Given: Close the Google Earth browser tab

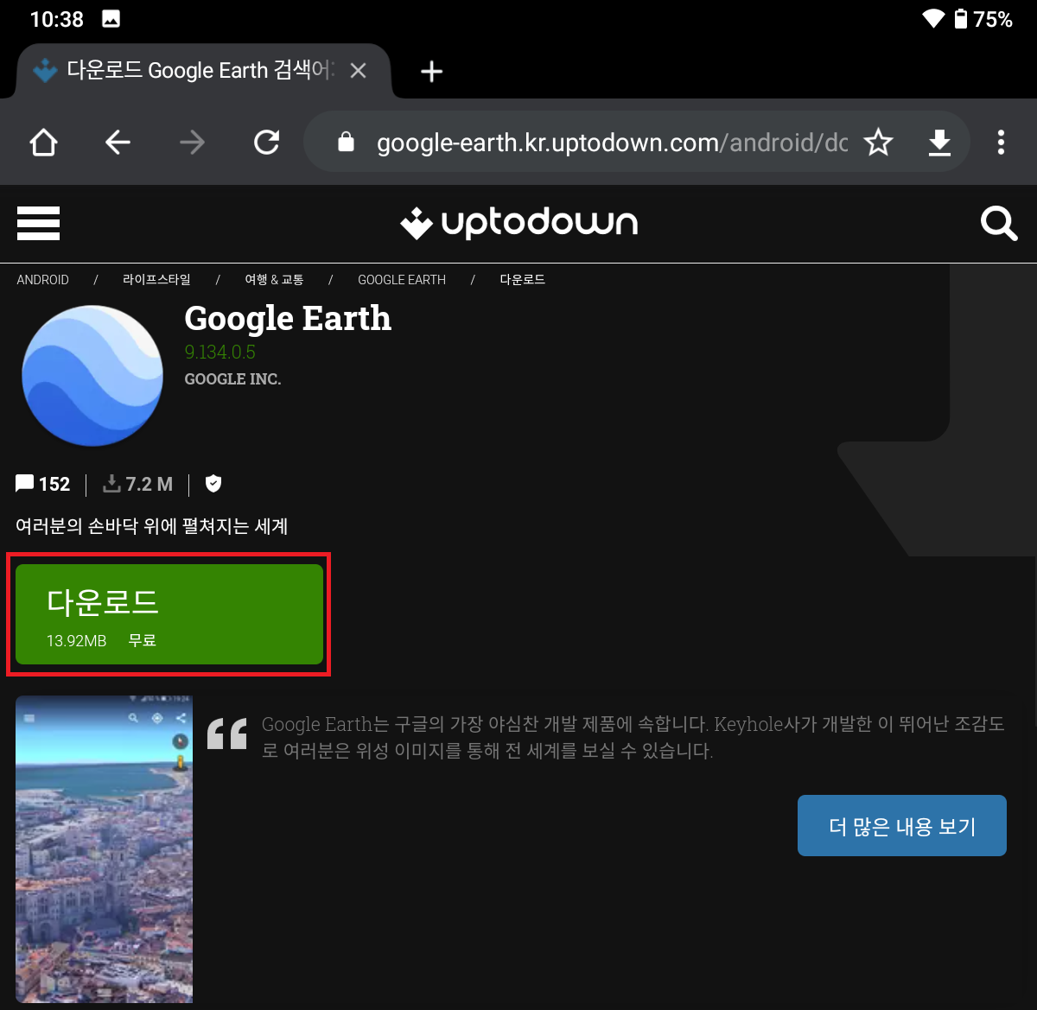Looking at the screenshot, I should [x=358, y=71].
